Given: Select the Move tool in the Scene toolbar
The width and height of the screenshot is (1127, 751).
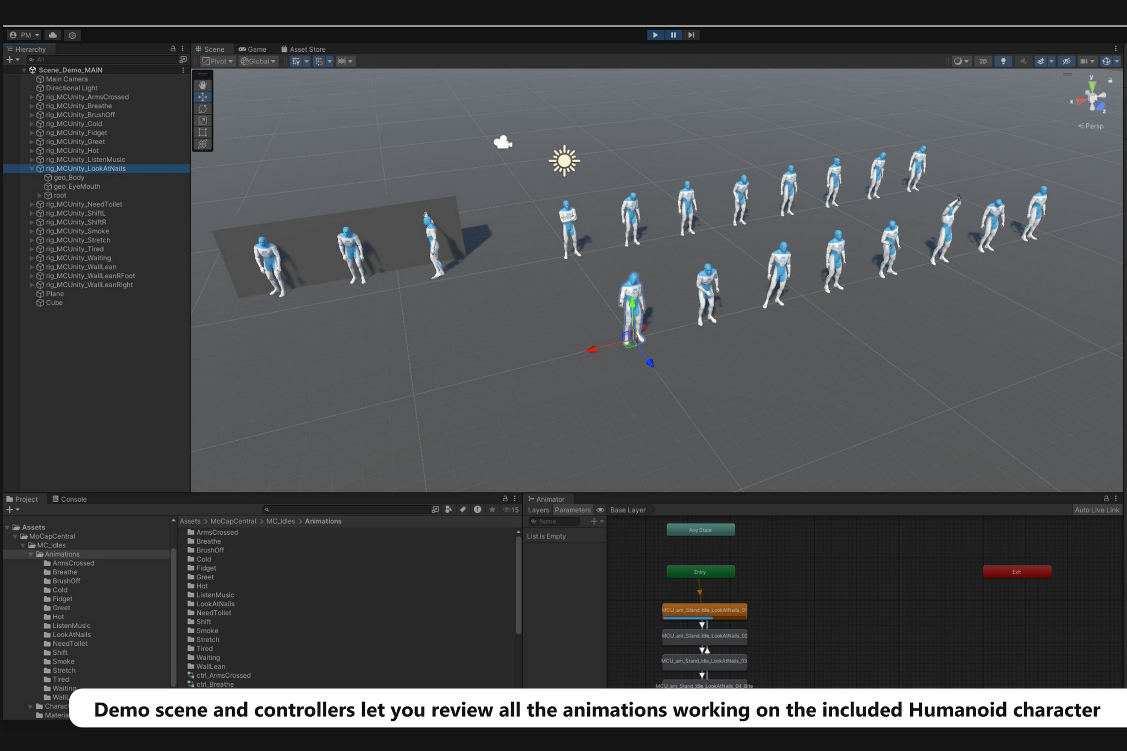Looking at the screenshot, I should [x=203, y=97].
